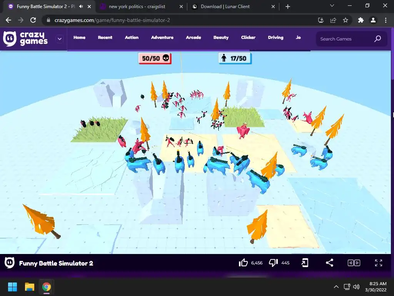Open the Driving games category

(x=275, y=37)
